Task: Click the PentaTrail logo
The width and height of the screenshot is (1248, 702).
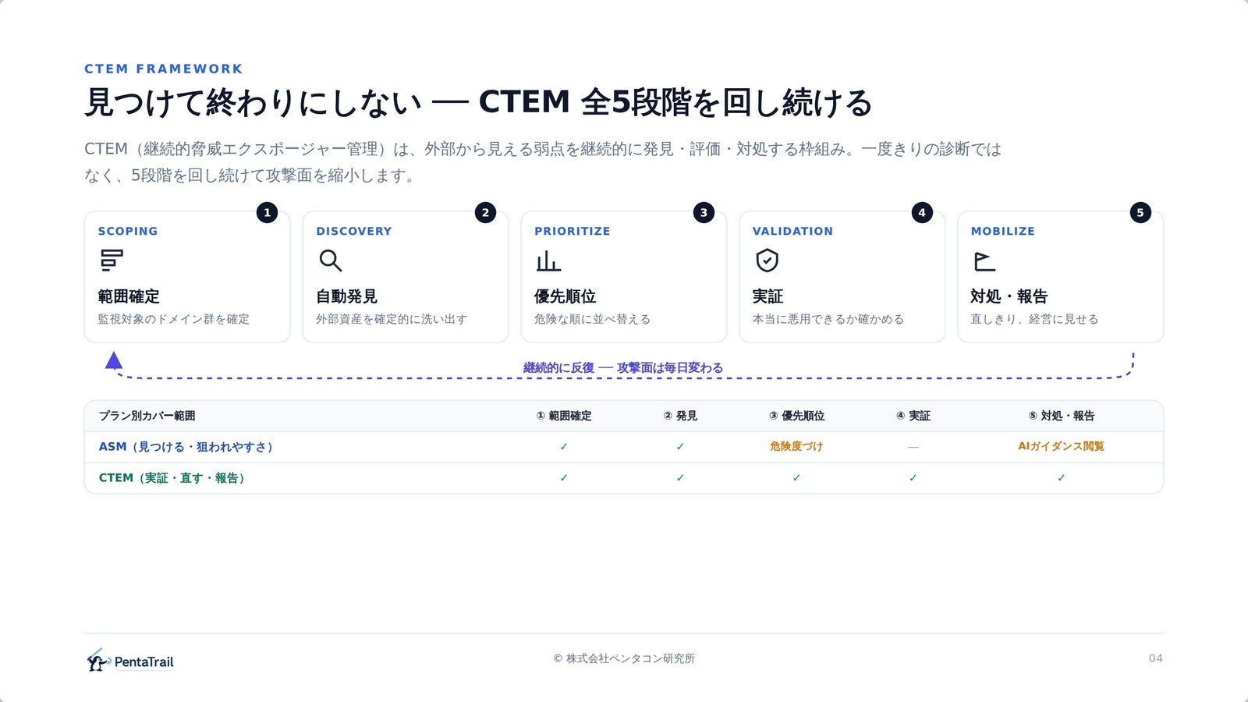Action: [130, 661]
